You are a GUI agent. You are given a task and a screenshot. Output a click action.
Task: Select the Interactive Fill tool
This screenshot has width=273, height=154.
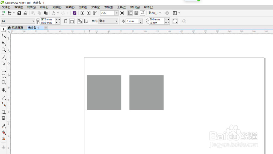pyautogui.click(x=3, y=132)
